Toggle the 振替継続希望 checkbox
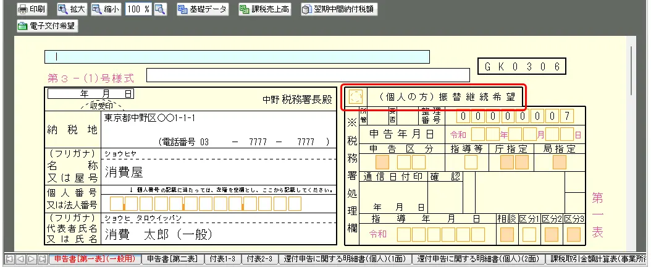Screen dimensions: 651x267 (x=355, y=97)
